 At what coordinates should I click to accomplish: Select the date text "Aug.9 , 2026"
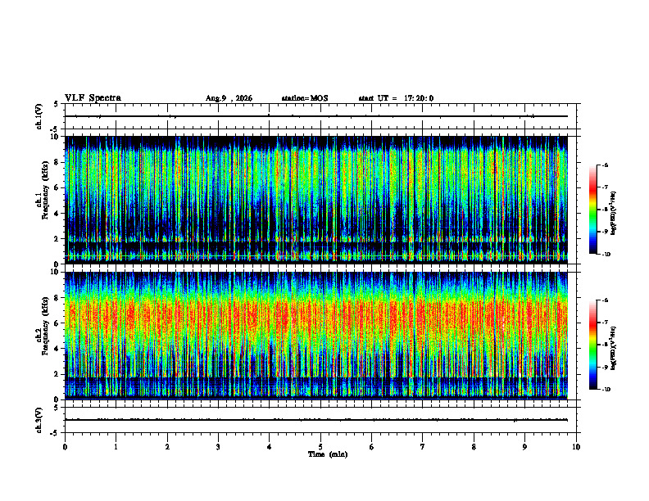click(x=229, y=98)
